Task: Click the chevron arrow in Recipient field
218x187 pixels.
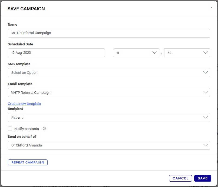Action: coord(206,117)
